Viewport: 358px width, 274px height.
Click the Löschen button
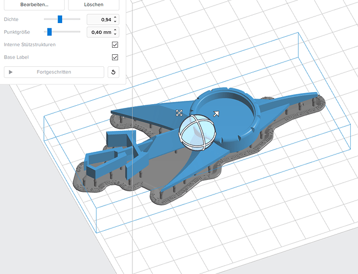(x=93, y=5)
